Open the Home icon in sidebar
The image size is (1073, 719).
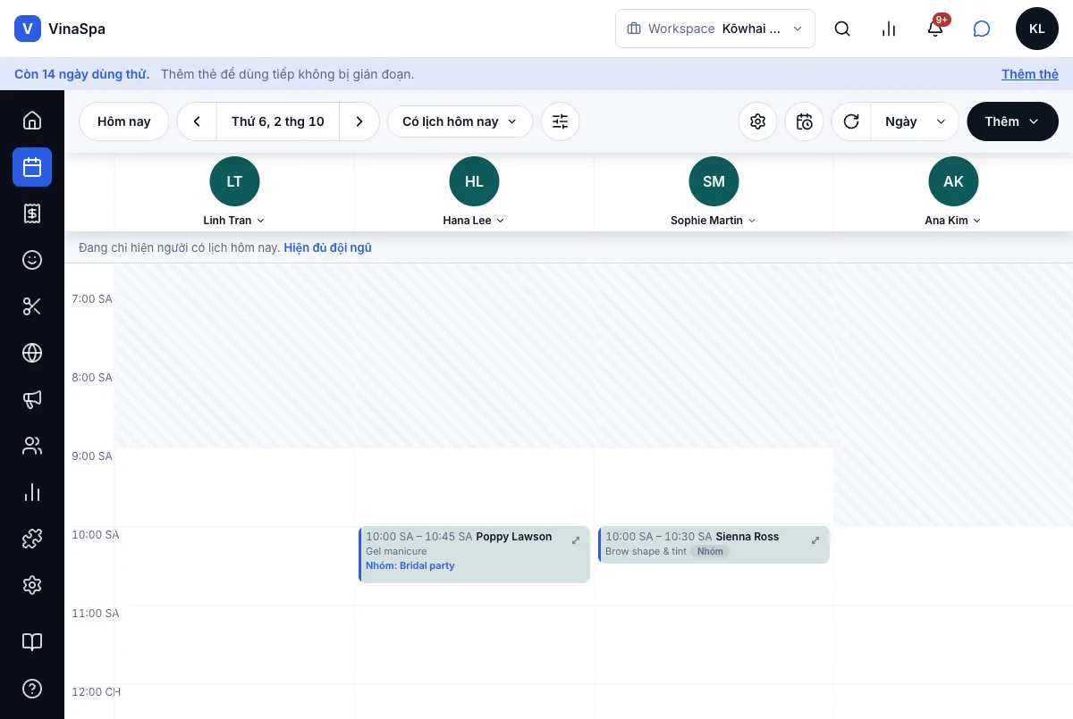click(32, 121)
